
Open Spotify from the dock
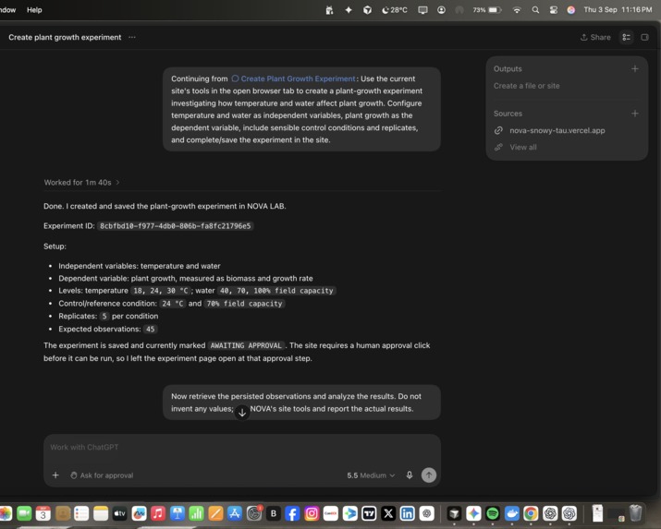493,513
